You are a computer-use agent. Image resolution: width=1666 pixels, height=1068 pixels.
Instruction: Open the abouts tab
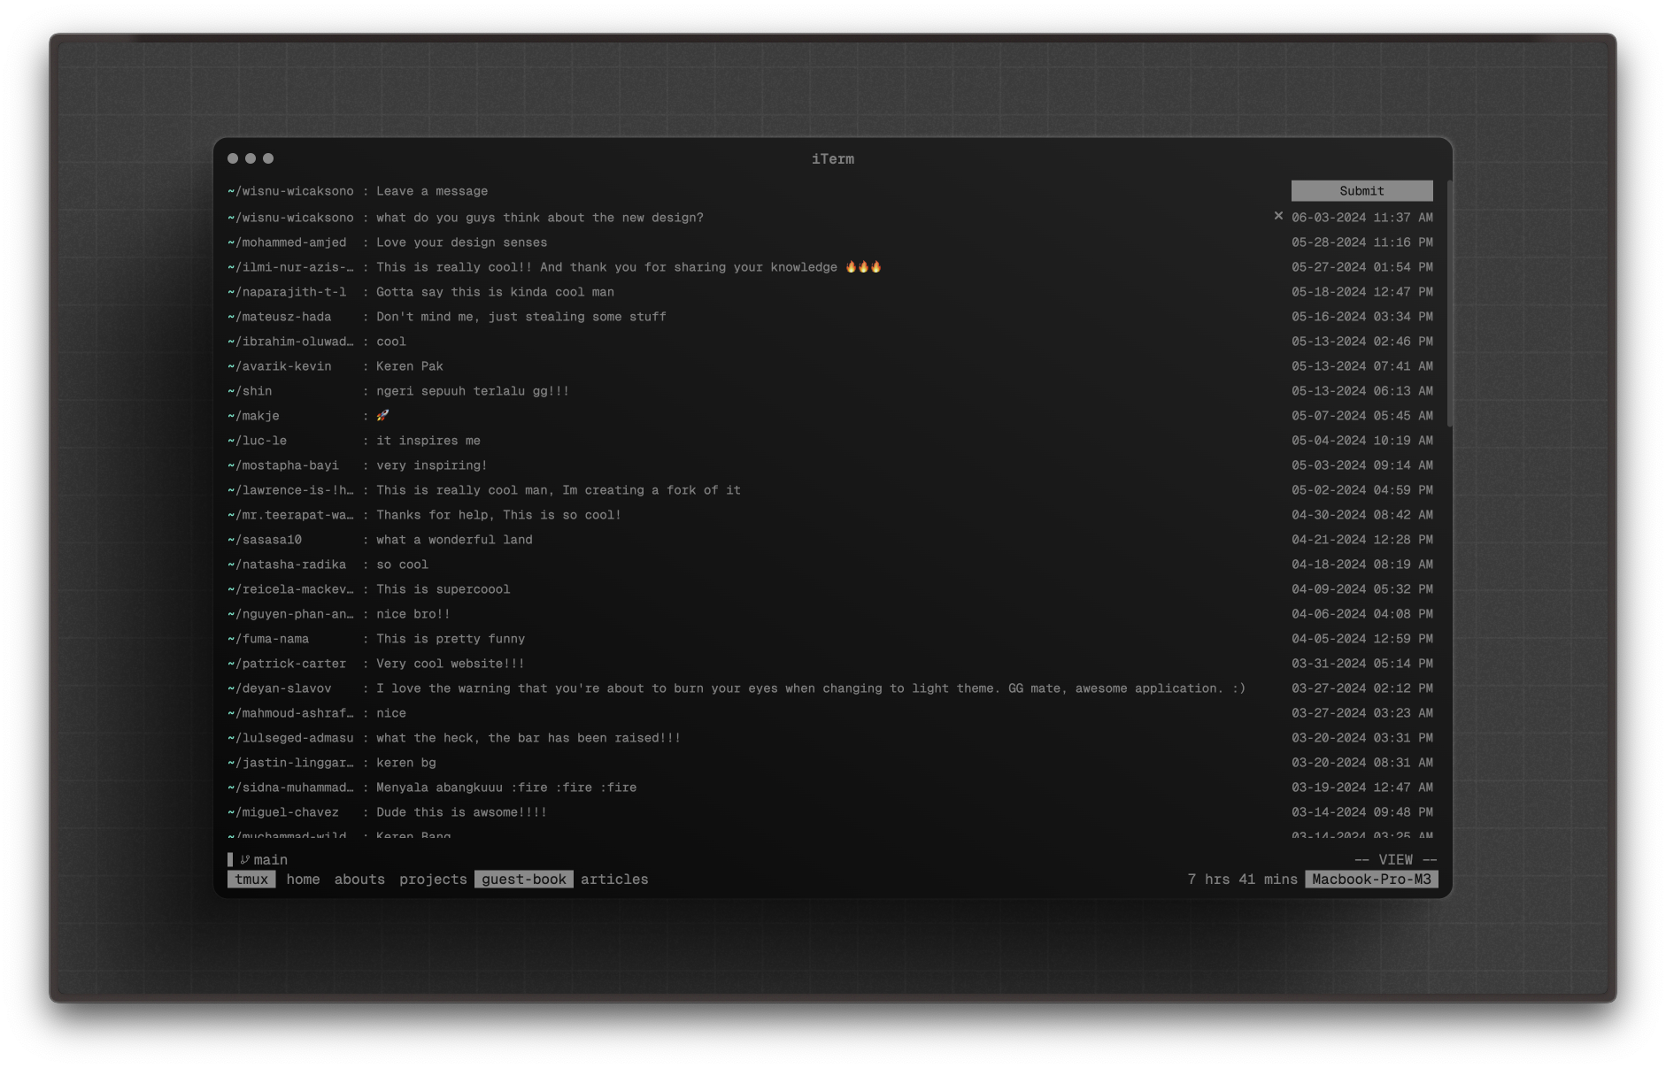pos(359,880)
